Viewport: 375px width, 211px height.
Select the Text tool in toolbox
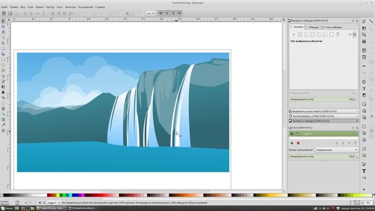tap(3, 93)
